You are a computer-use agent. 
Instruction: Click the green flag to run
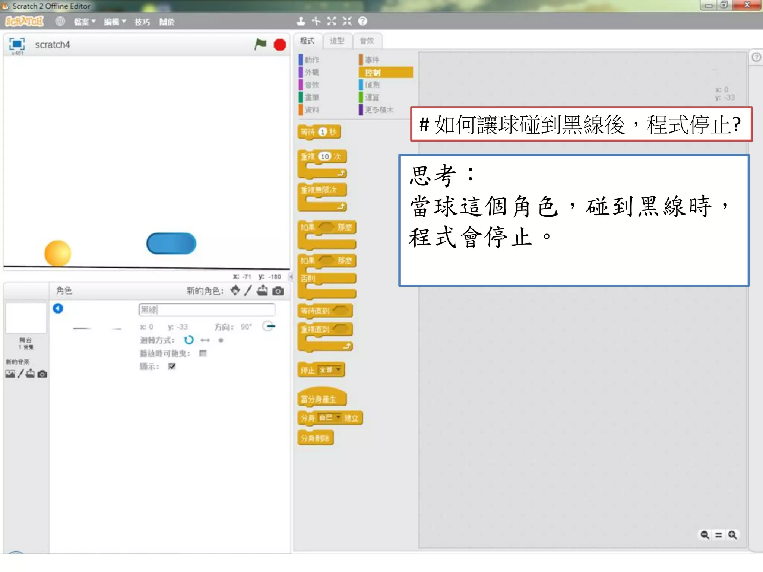point(260,44)
